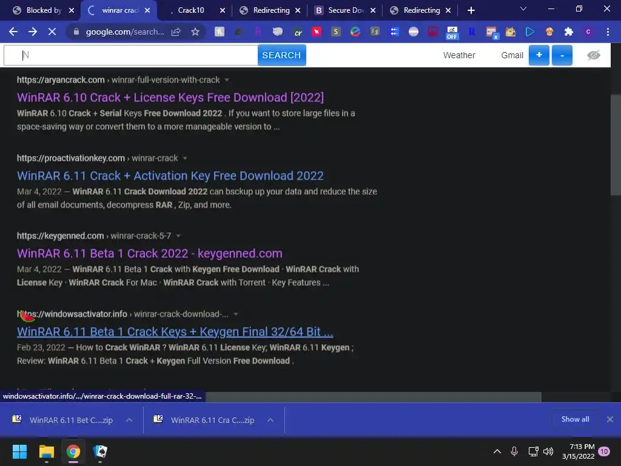Open the Doge dog extension icon
The height and width of the screenshot is (466, 621).
(511, 32)
